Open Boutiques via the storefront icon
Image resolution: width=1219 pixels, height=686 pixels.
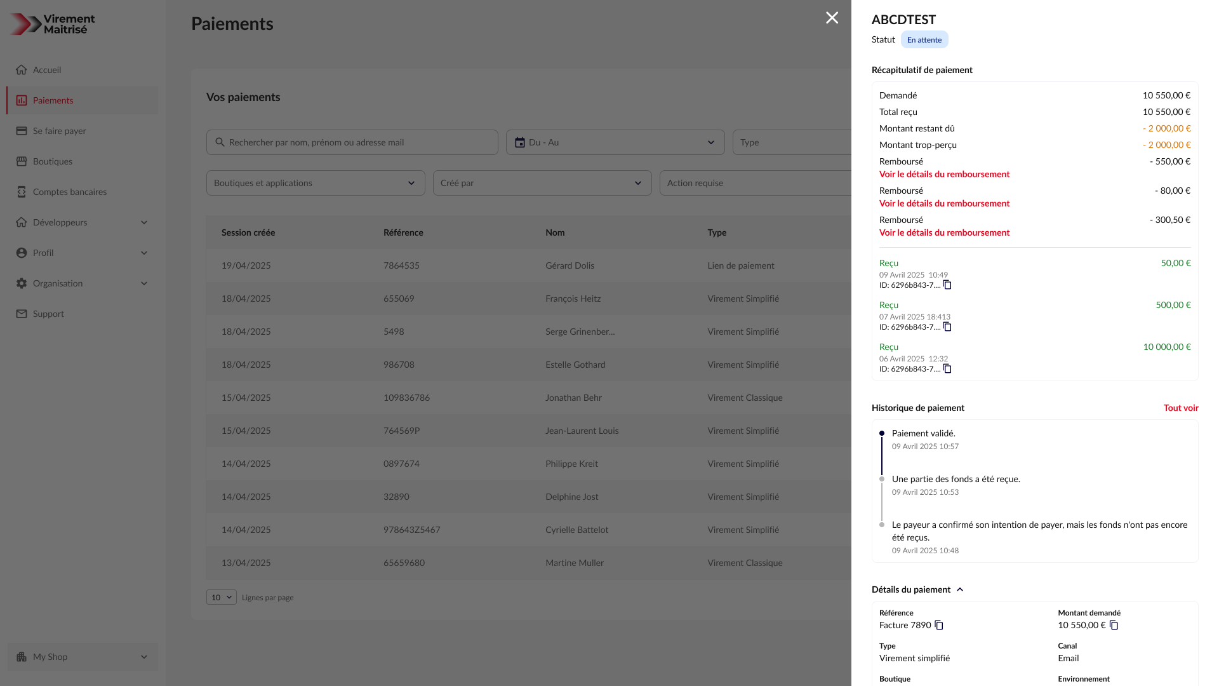coord(22,161)
